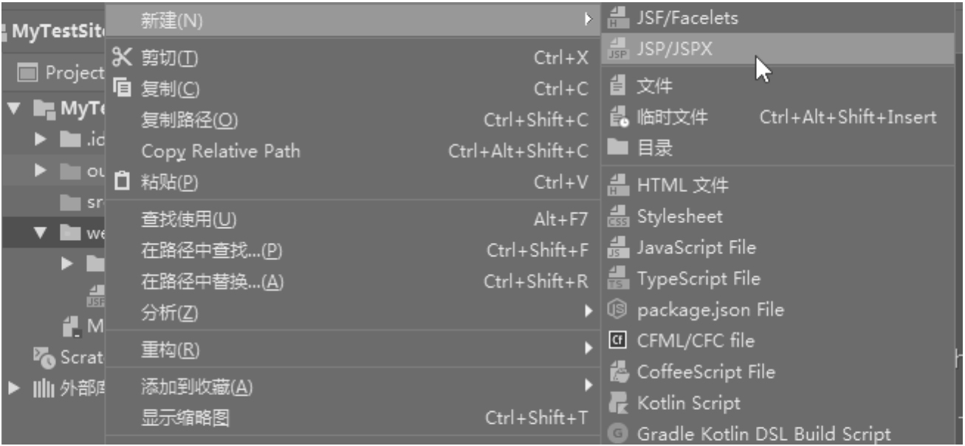Expand the 分析(Z) submenu arrow

click(588, 312)
